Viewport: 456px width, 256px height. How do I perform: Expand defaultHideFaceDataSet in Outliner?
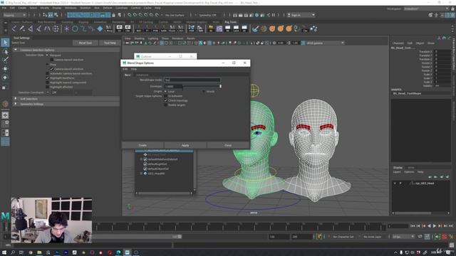[x=141, y=159]
